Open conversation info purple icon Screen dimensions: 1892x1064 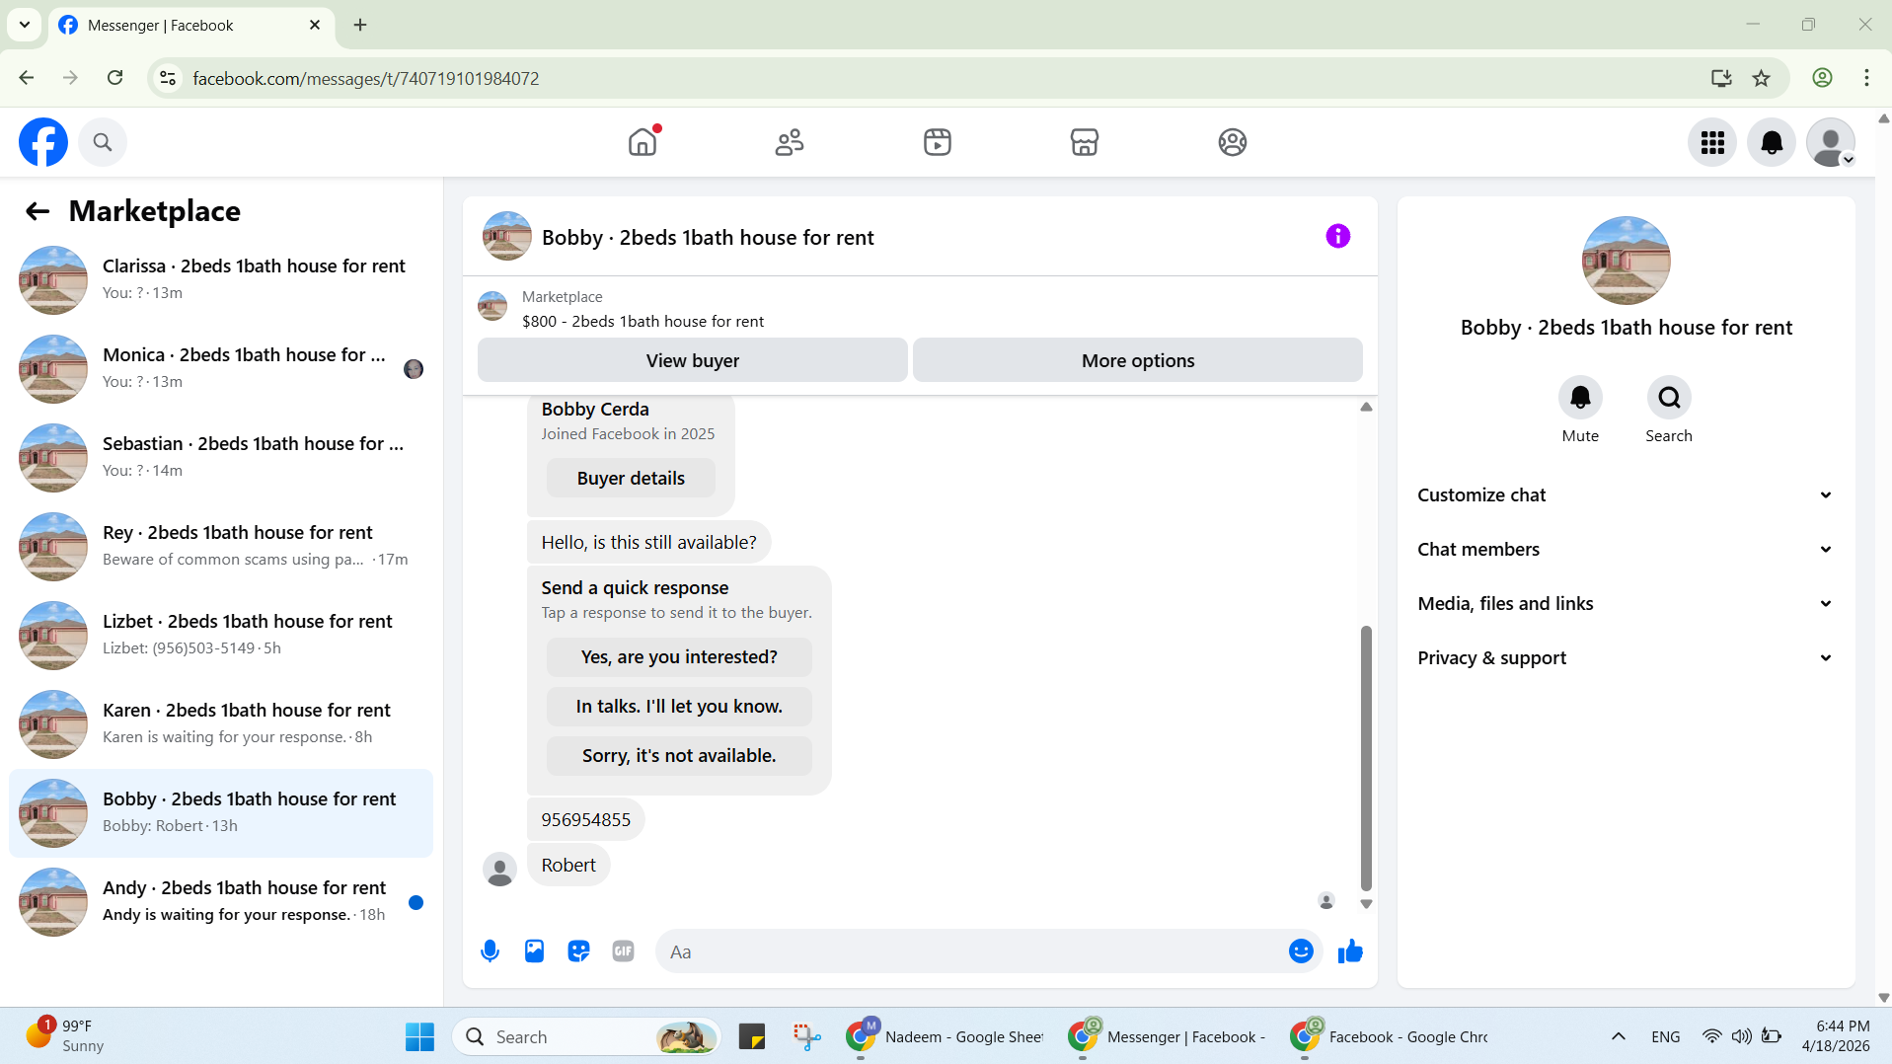pyautogui.click(x=1337, y=236)
